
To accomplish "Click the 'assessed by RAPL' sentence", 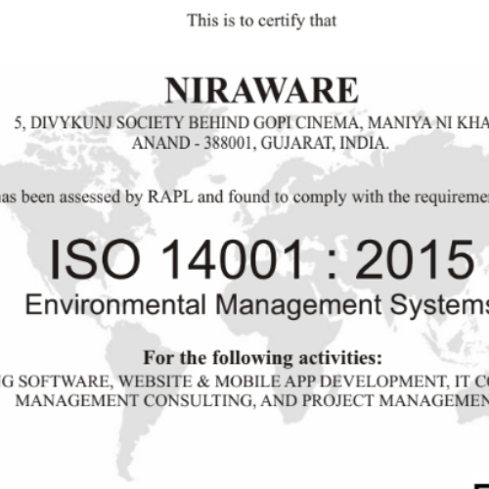I will tap(244, 197).
